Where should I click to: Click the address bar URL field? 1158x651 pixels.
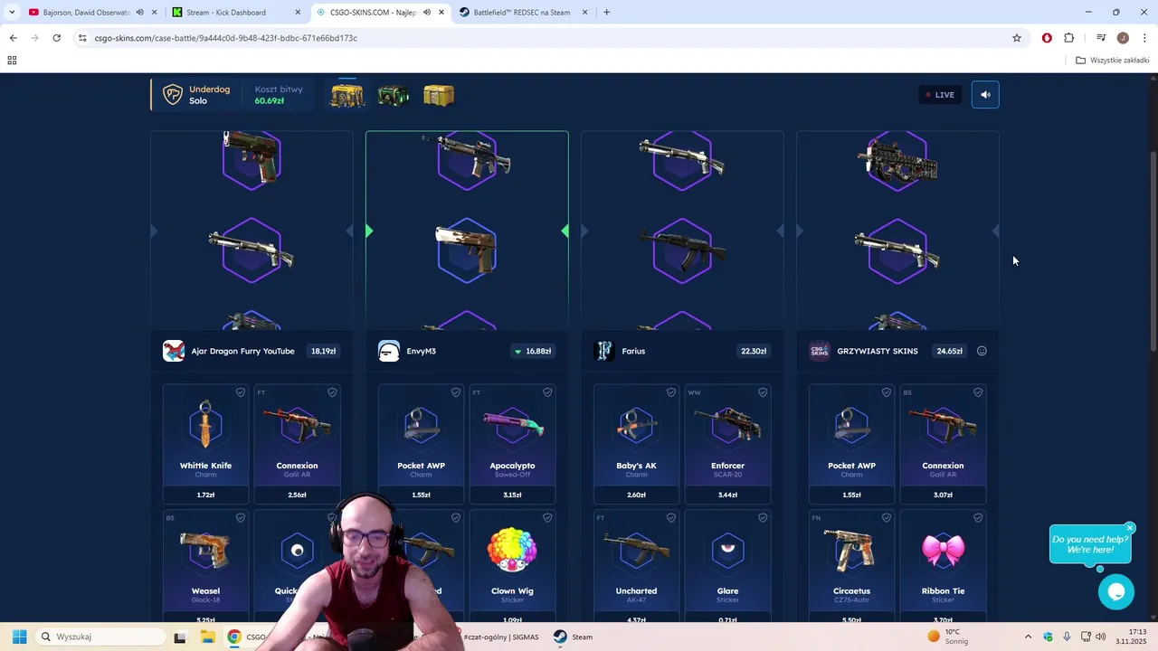point(543,38)
